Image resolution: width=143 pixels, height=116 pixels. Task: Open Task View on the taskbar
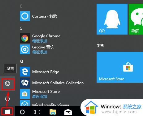[37, 112]
